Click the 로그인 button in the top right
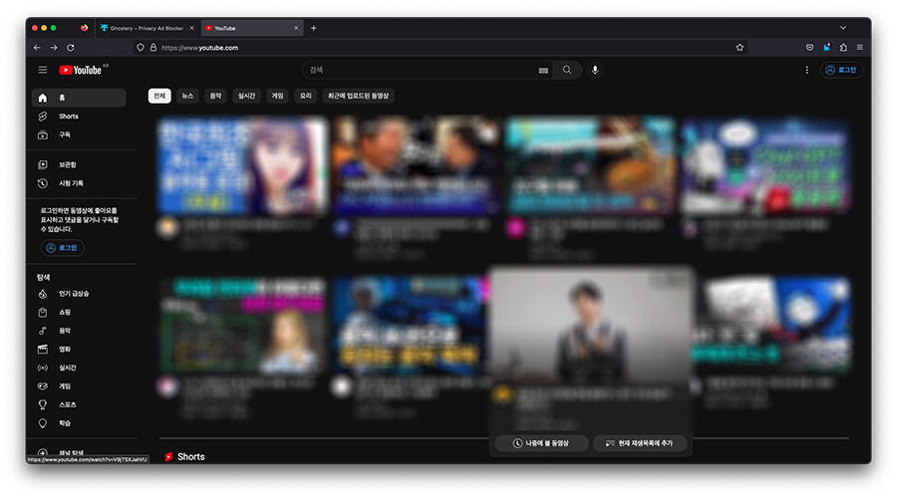897x498 pixels. pyautogui.click(x=841, y=70)
